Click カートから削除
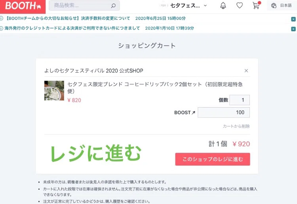This screenshot has width=297, height=204. point(236,126)
